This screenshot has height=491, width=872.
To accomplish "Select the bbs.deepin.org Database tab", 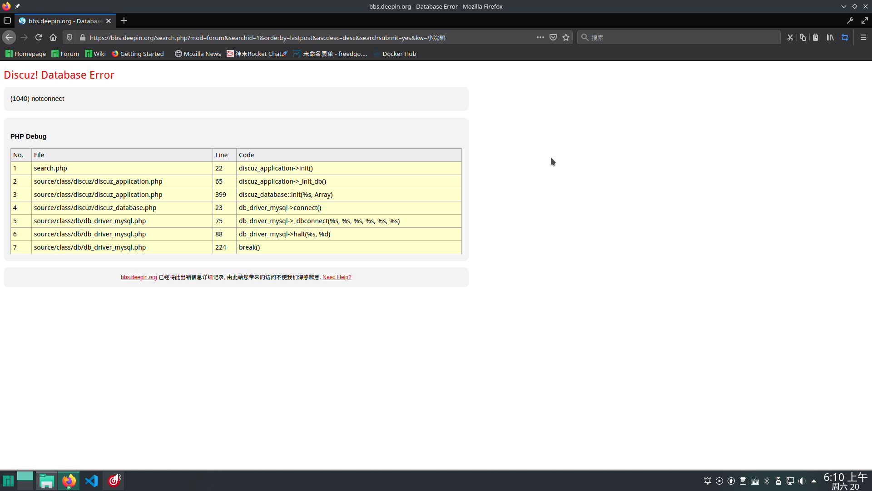I will [x=65, y=21].
